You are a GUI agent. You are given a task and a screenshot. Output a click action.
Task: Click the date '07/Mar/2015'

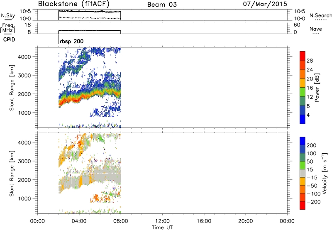[265, 4]
